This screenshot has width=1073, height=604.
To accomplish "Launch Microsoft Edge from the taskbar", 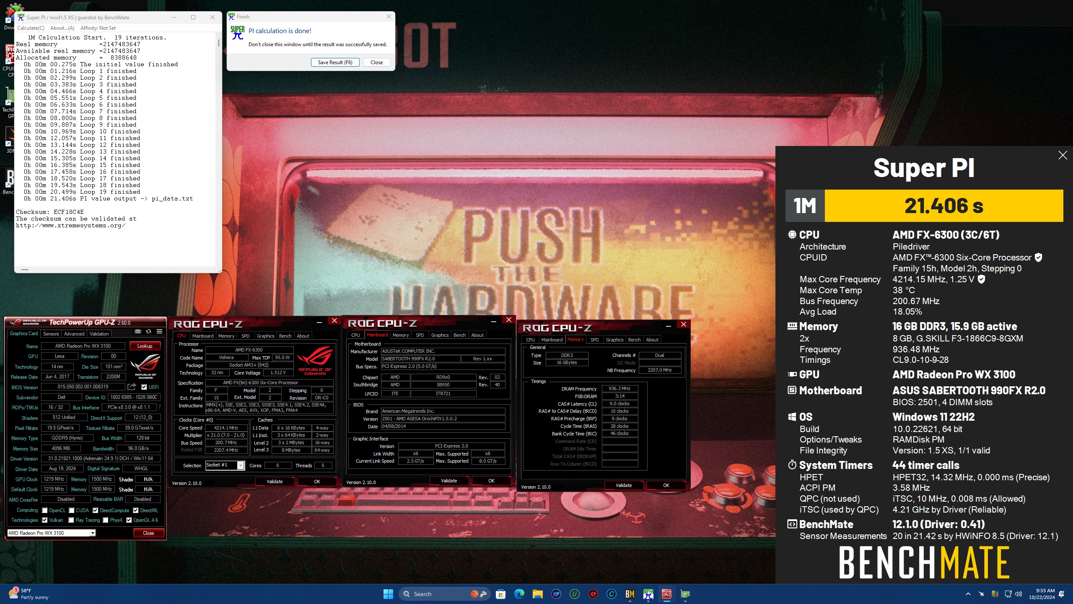I will tap(519, 594).
